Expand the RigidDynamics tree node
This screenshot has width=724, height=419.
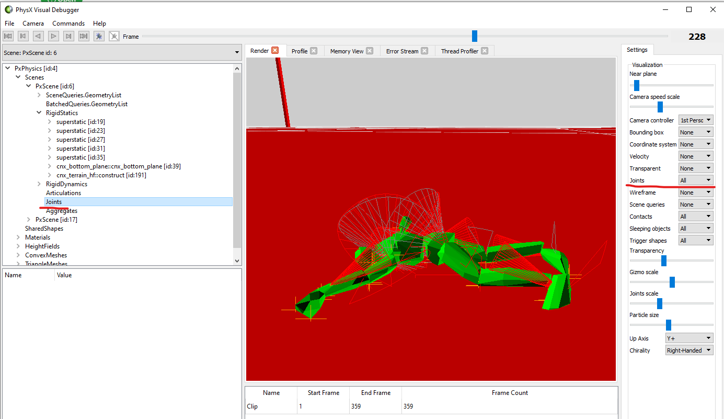[39, 184]
